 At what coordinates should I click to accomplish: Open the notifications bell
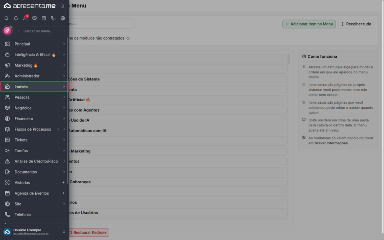(x=16, y=18)
